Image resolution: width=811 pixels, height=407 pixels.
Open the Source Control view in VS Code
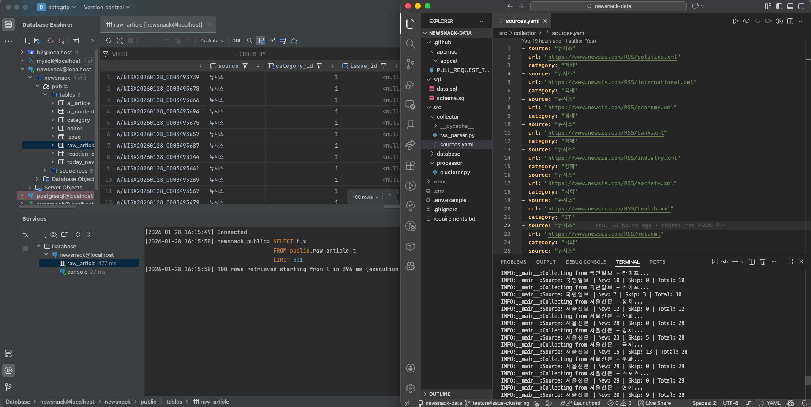point(410,64)
